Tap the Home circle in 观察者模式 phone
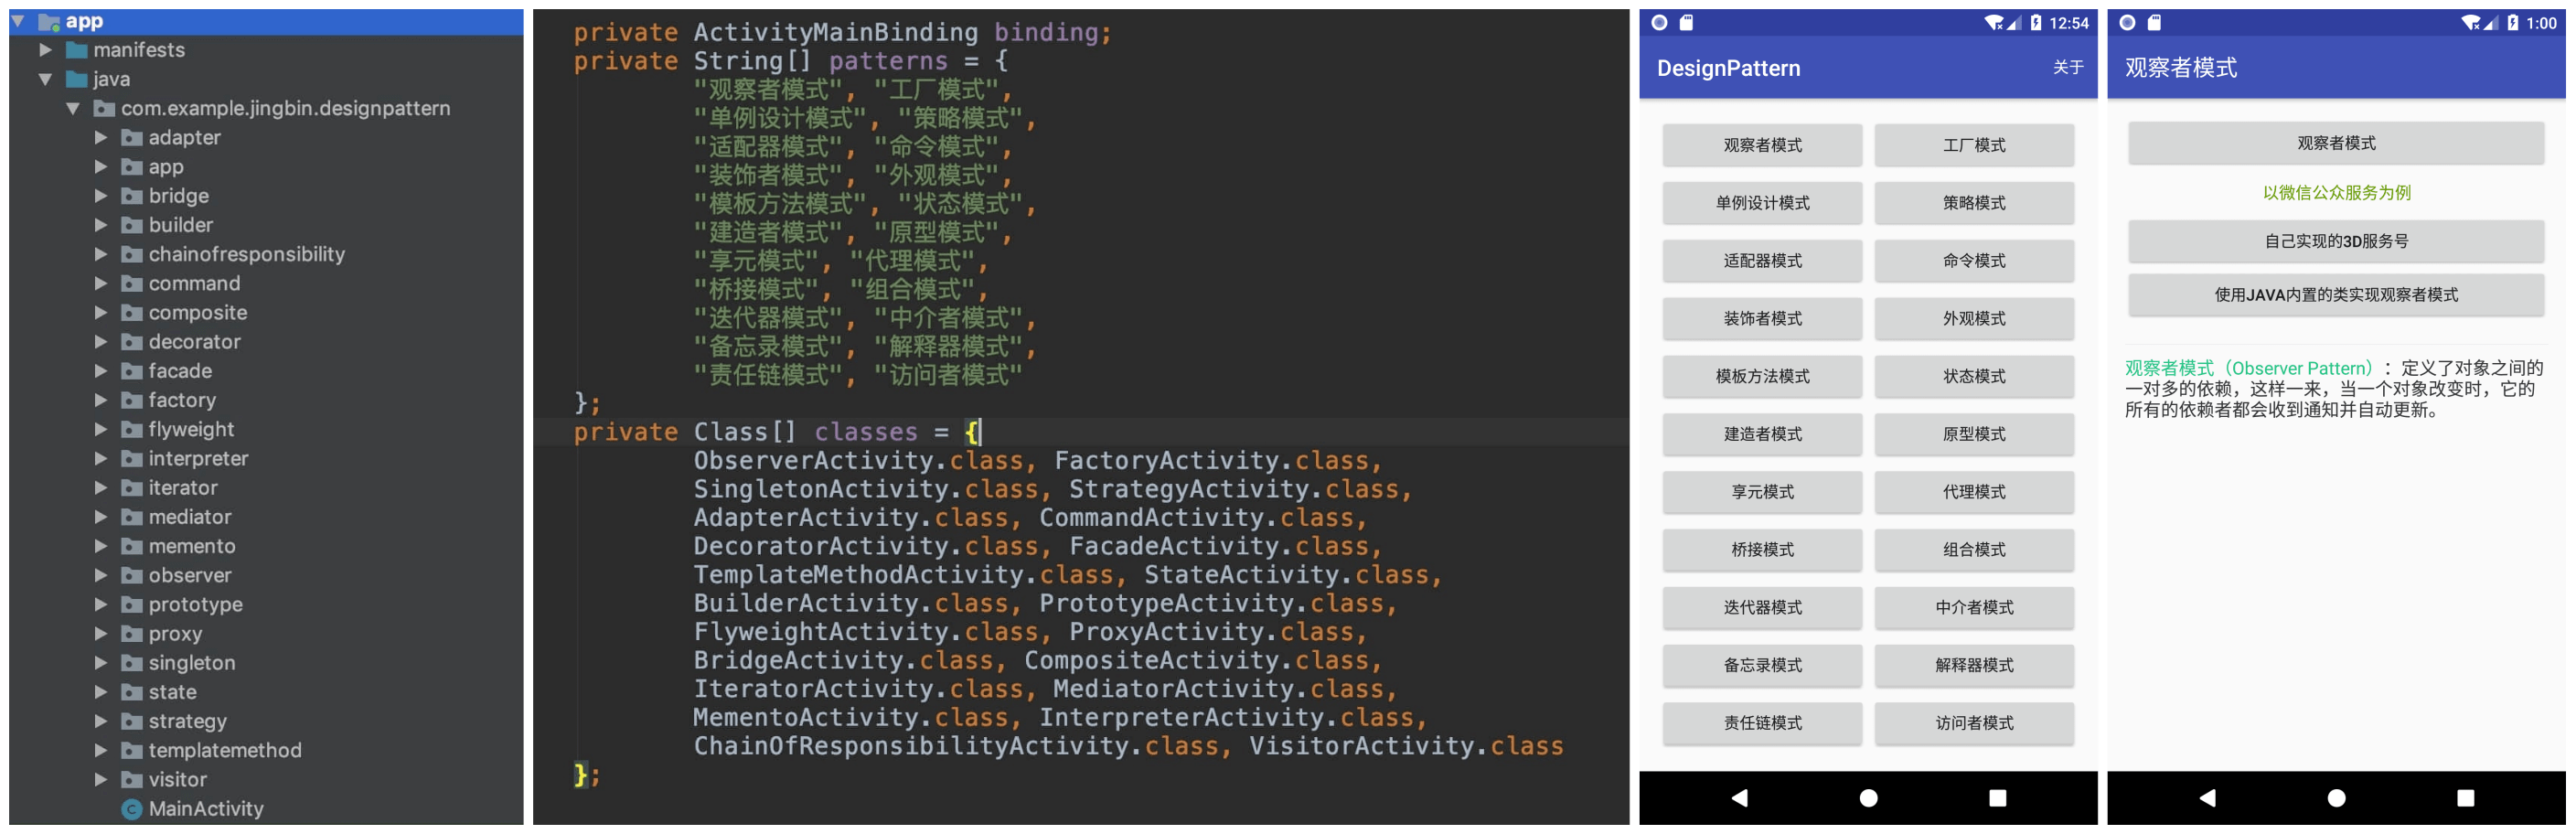 point(2336,798)
